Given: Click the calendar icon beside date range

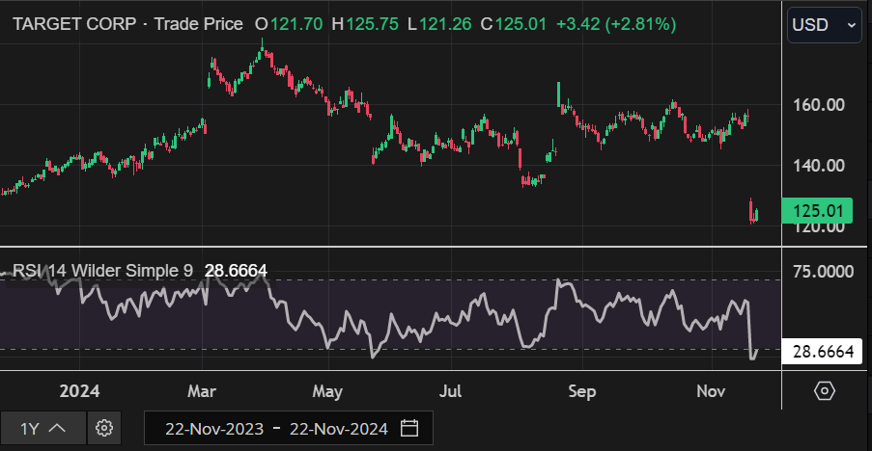Looking at the screenshot, I should tap(409, 428).
